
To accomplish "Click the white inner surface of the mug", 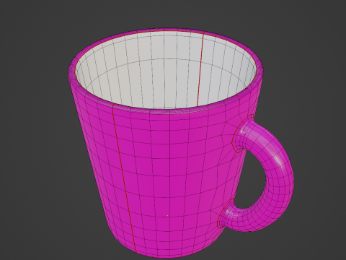I will pos(166,71).
